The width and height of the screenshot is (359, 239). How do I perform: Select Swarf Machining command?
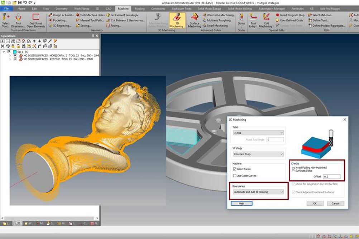click(x=215, y=26)
